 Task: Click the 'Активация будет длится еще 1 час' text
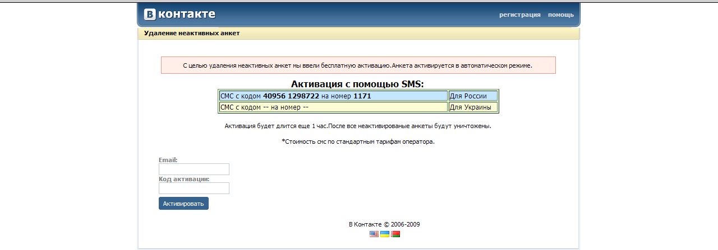358,126
